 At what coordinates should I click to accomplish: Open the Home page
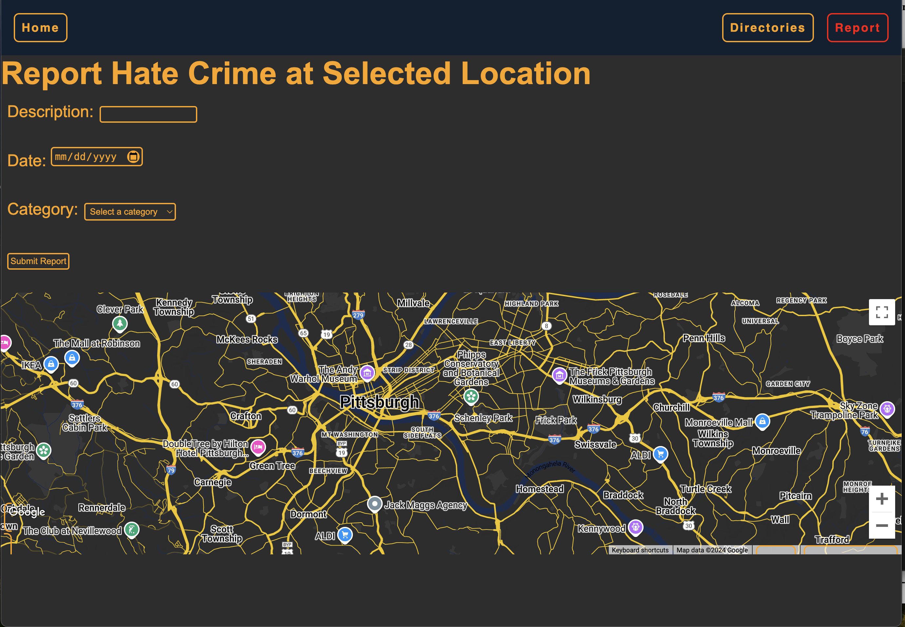(x=41, y=27)
